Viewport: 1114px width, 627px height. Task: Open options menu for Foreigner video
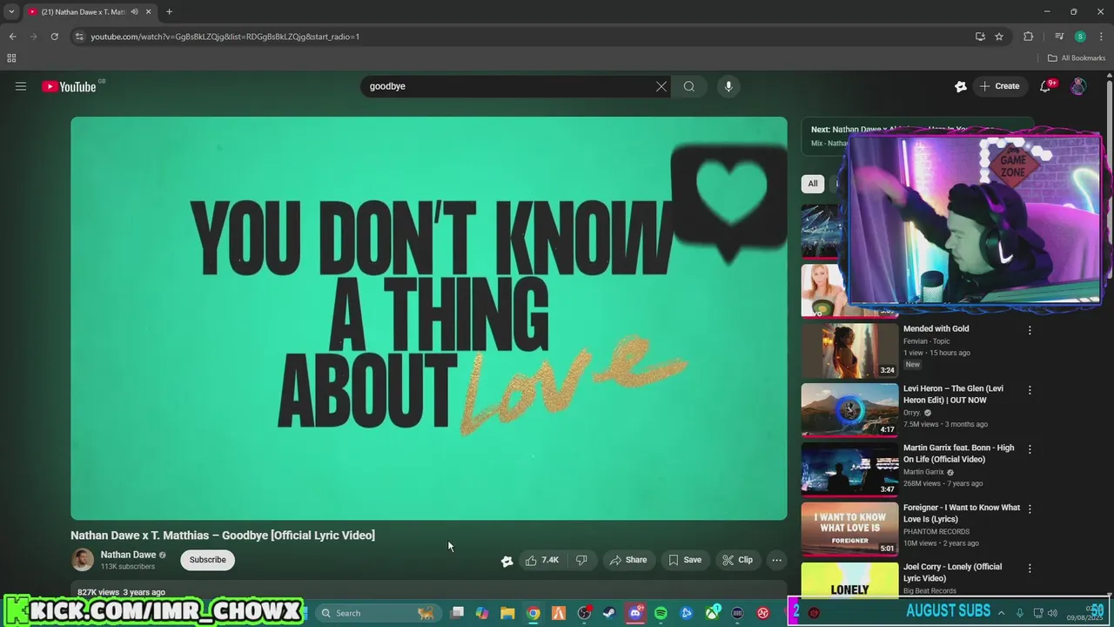[x=1030, y=509]
